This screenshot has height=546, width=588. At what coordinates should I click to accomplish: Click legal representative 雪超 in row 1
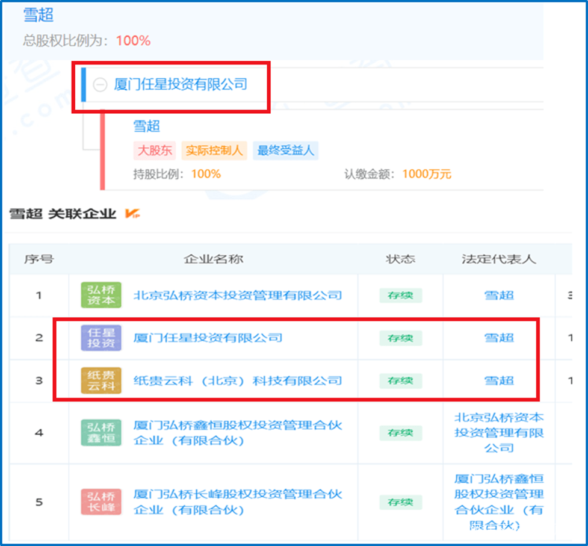(499, 296)
